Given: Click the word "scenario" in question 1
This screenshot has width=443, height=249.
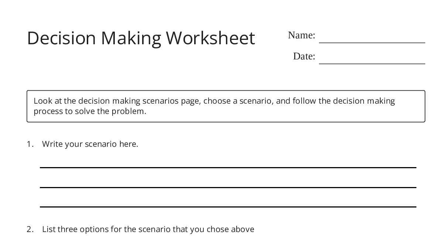Looking at the screenshot, I should pyautogui.click(x=101, y=144).
